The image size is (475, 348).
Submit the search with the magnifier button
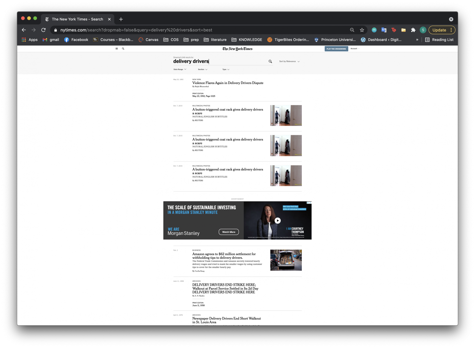[x=270, y=61]
